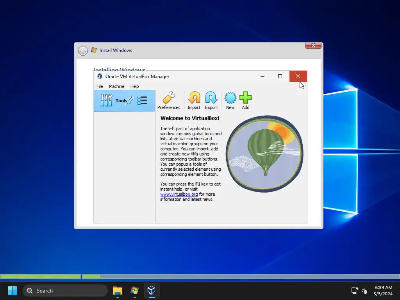Click the Windows flag setup taskbar icon
The width and height of the screenshot is (400, 300).
click(x=134, y=291)
